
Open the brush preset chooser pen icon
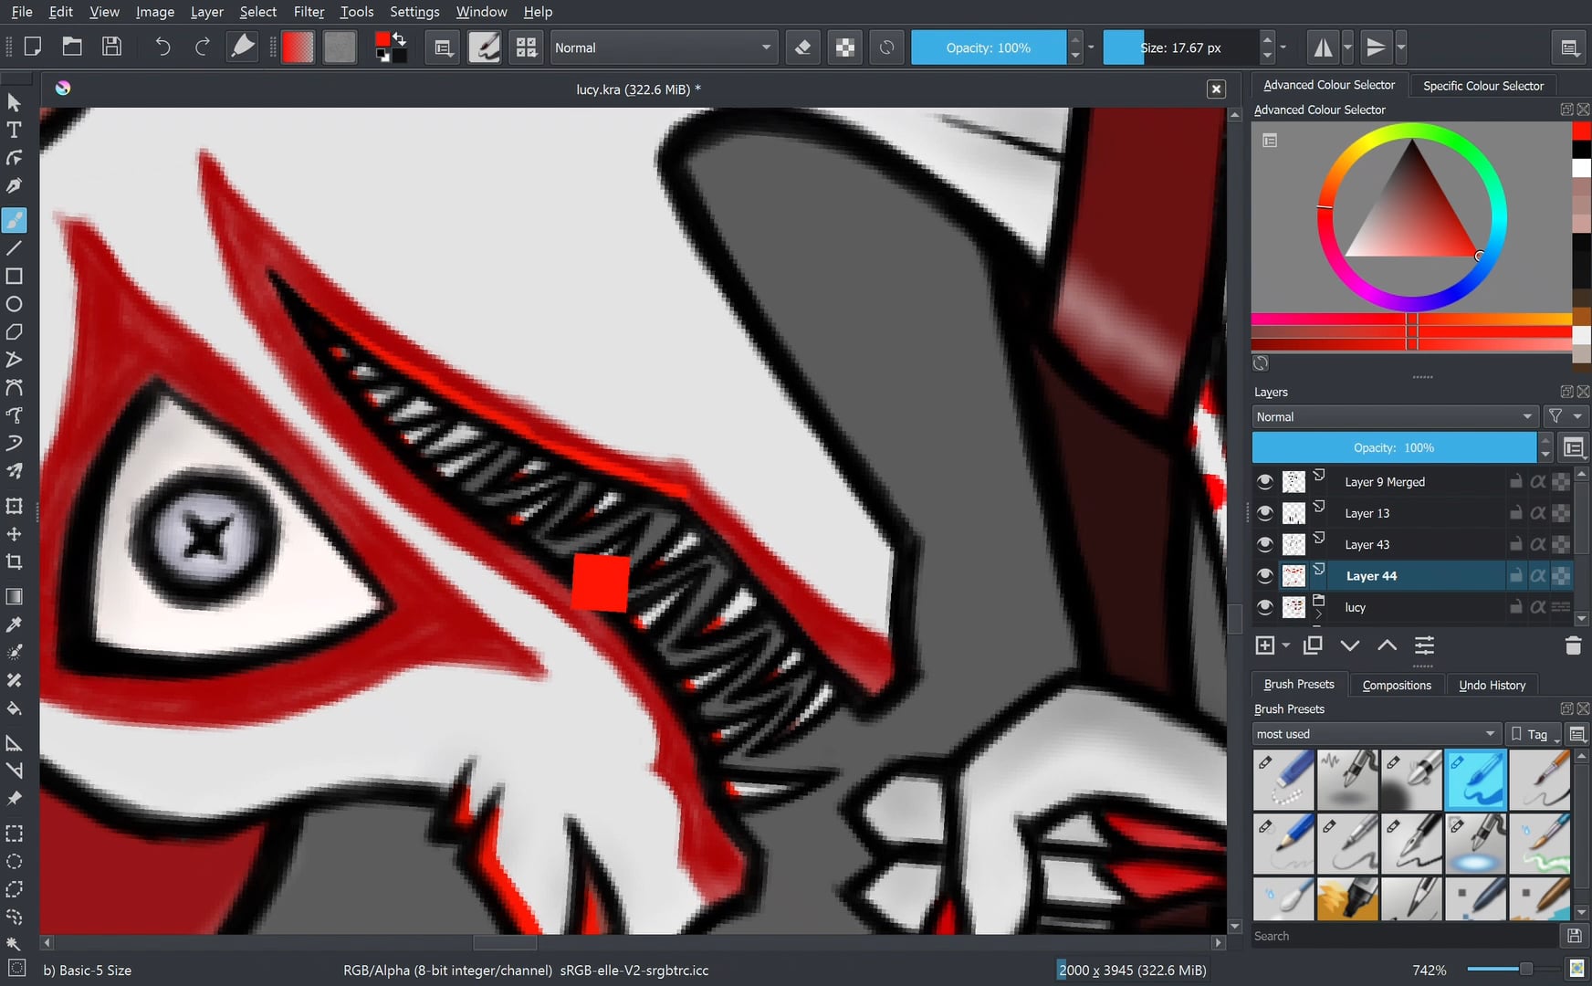(243, 47)
